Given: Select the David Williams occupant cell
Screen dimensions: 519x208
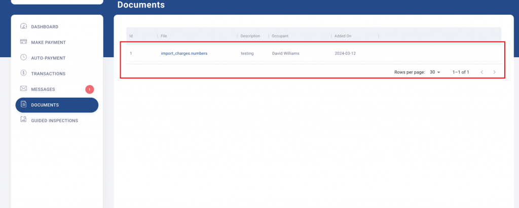Looking at the screenshot, I should pyautogui.click(x=285, y=53).
